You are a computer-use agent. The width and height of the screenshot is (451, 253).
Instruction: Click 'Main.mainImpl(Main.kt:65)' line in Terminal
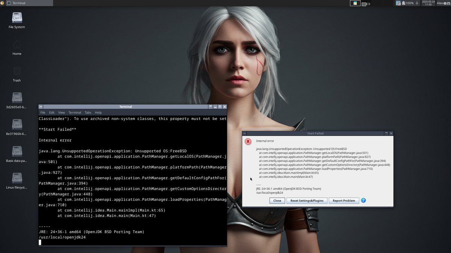[x=111, y=210]
